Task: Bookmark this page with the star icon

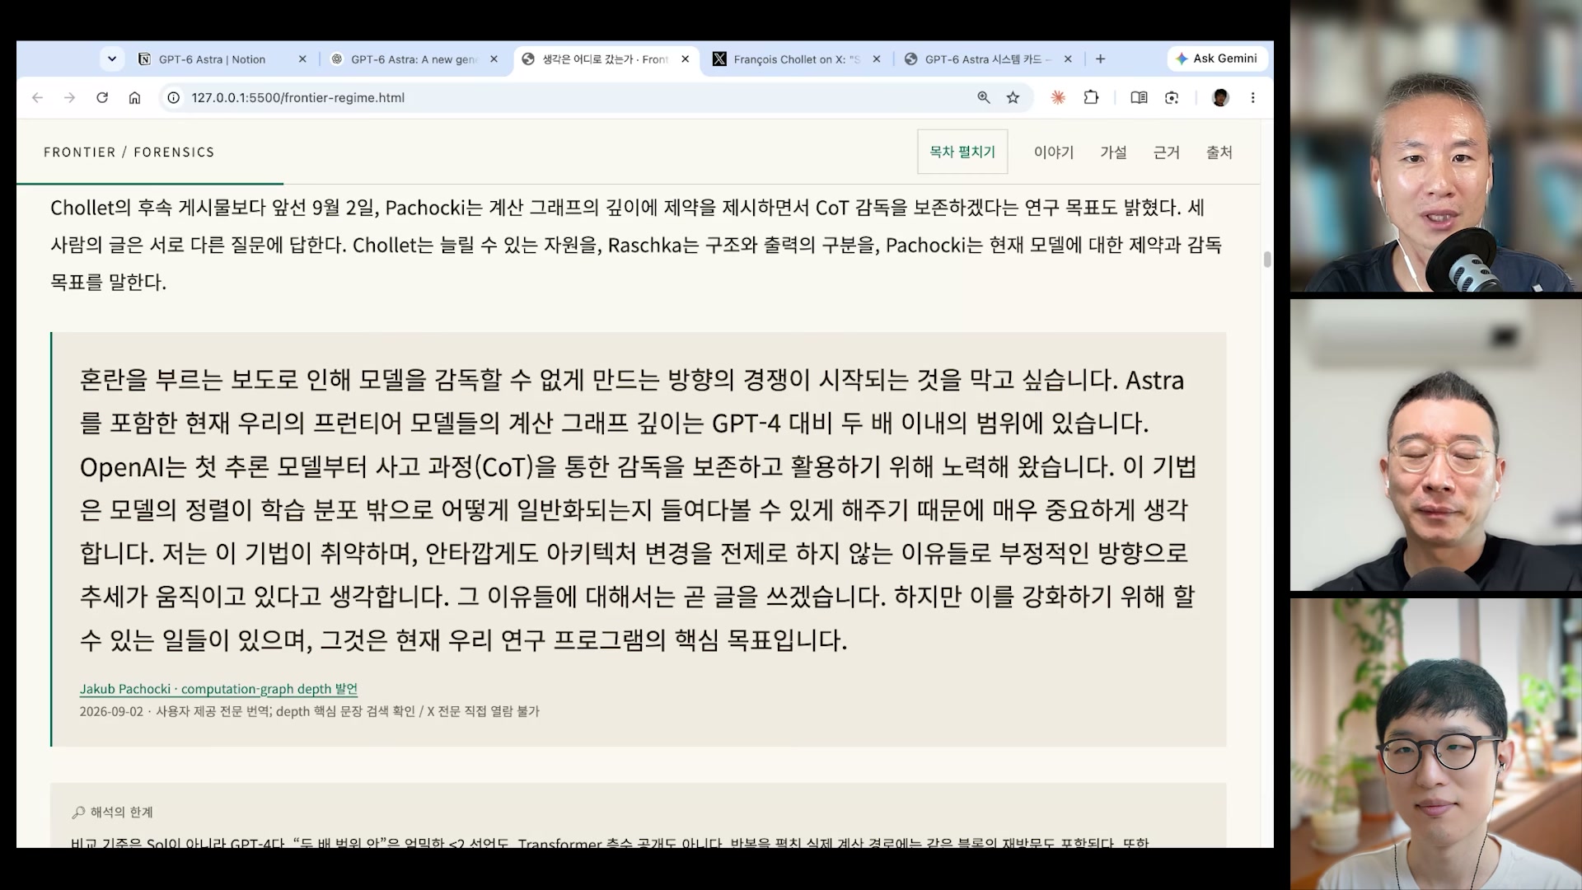Action: tap(1013, 97)
